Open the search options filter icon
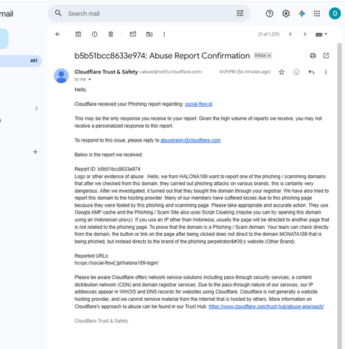 tap(240, 13)
